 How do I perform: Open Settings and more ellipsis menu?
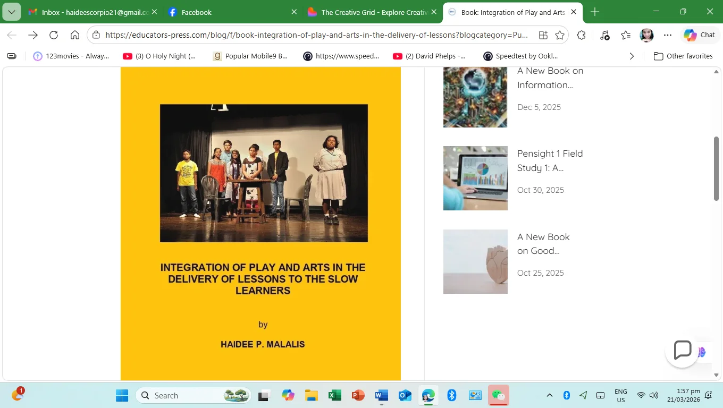click(668, 35)
